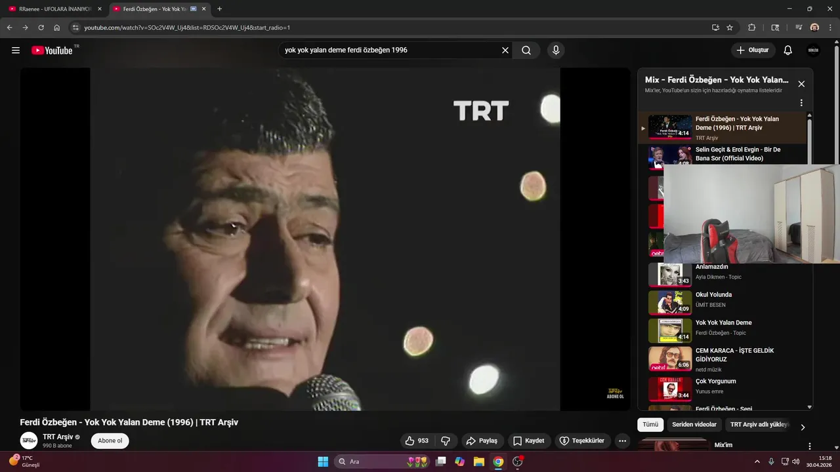The height and width of the screenshot is (472, 840).
Task: Open YouTube account avatar menu
Action: 813,50
